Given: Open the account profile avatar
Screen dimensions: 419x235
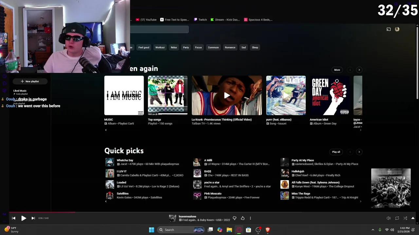Looking at the screenshot, I should [x=397, y=29].
